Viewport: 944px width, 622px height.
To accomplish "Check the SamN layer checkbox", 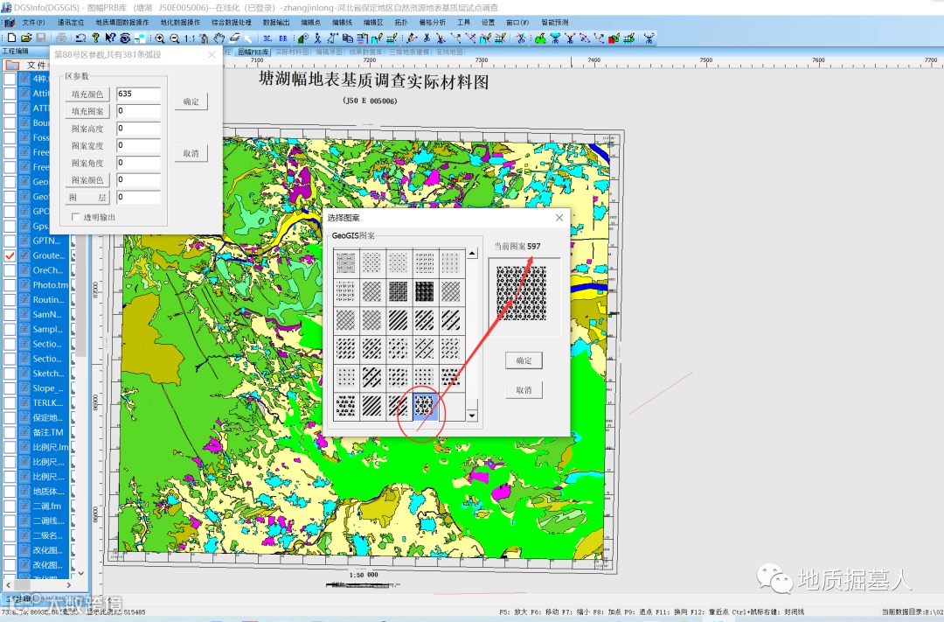I will click(x=10, y=315).
